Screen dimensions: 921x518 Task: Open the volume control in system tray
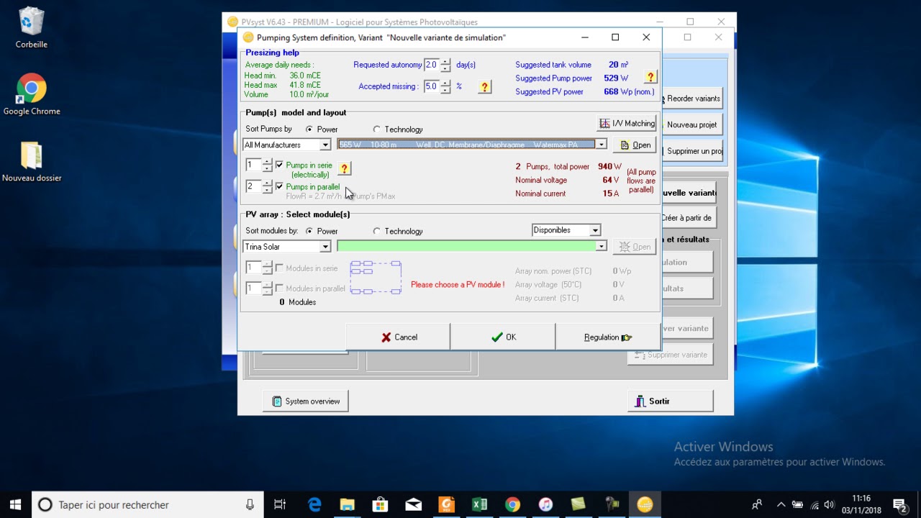click(830, 505)
